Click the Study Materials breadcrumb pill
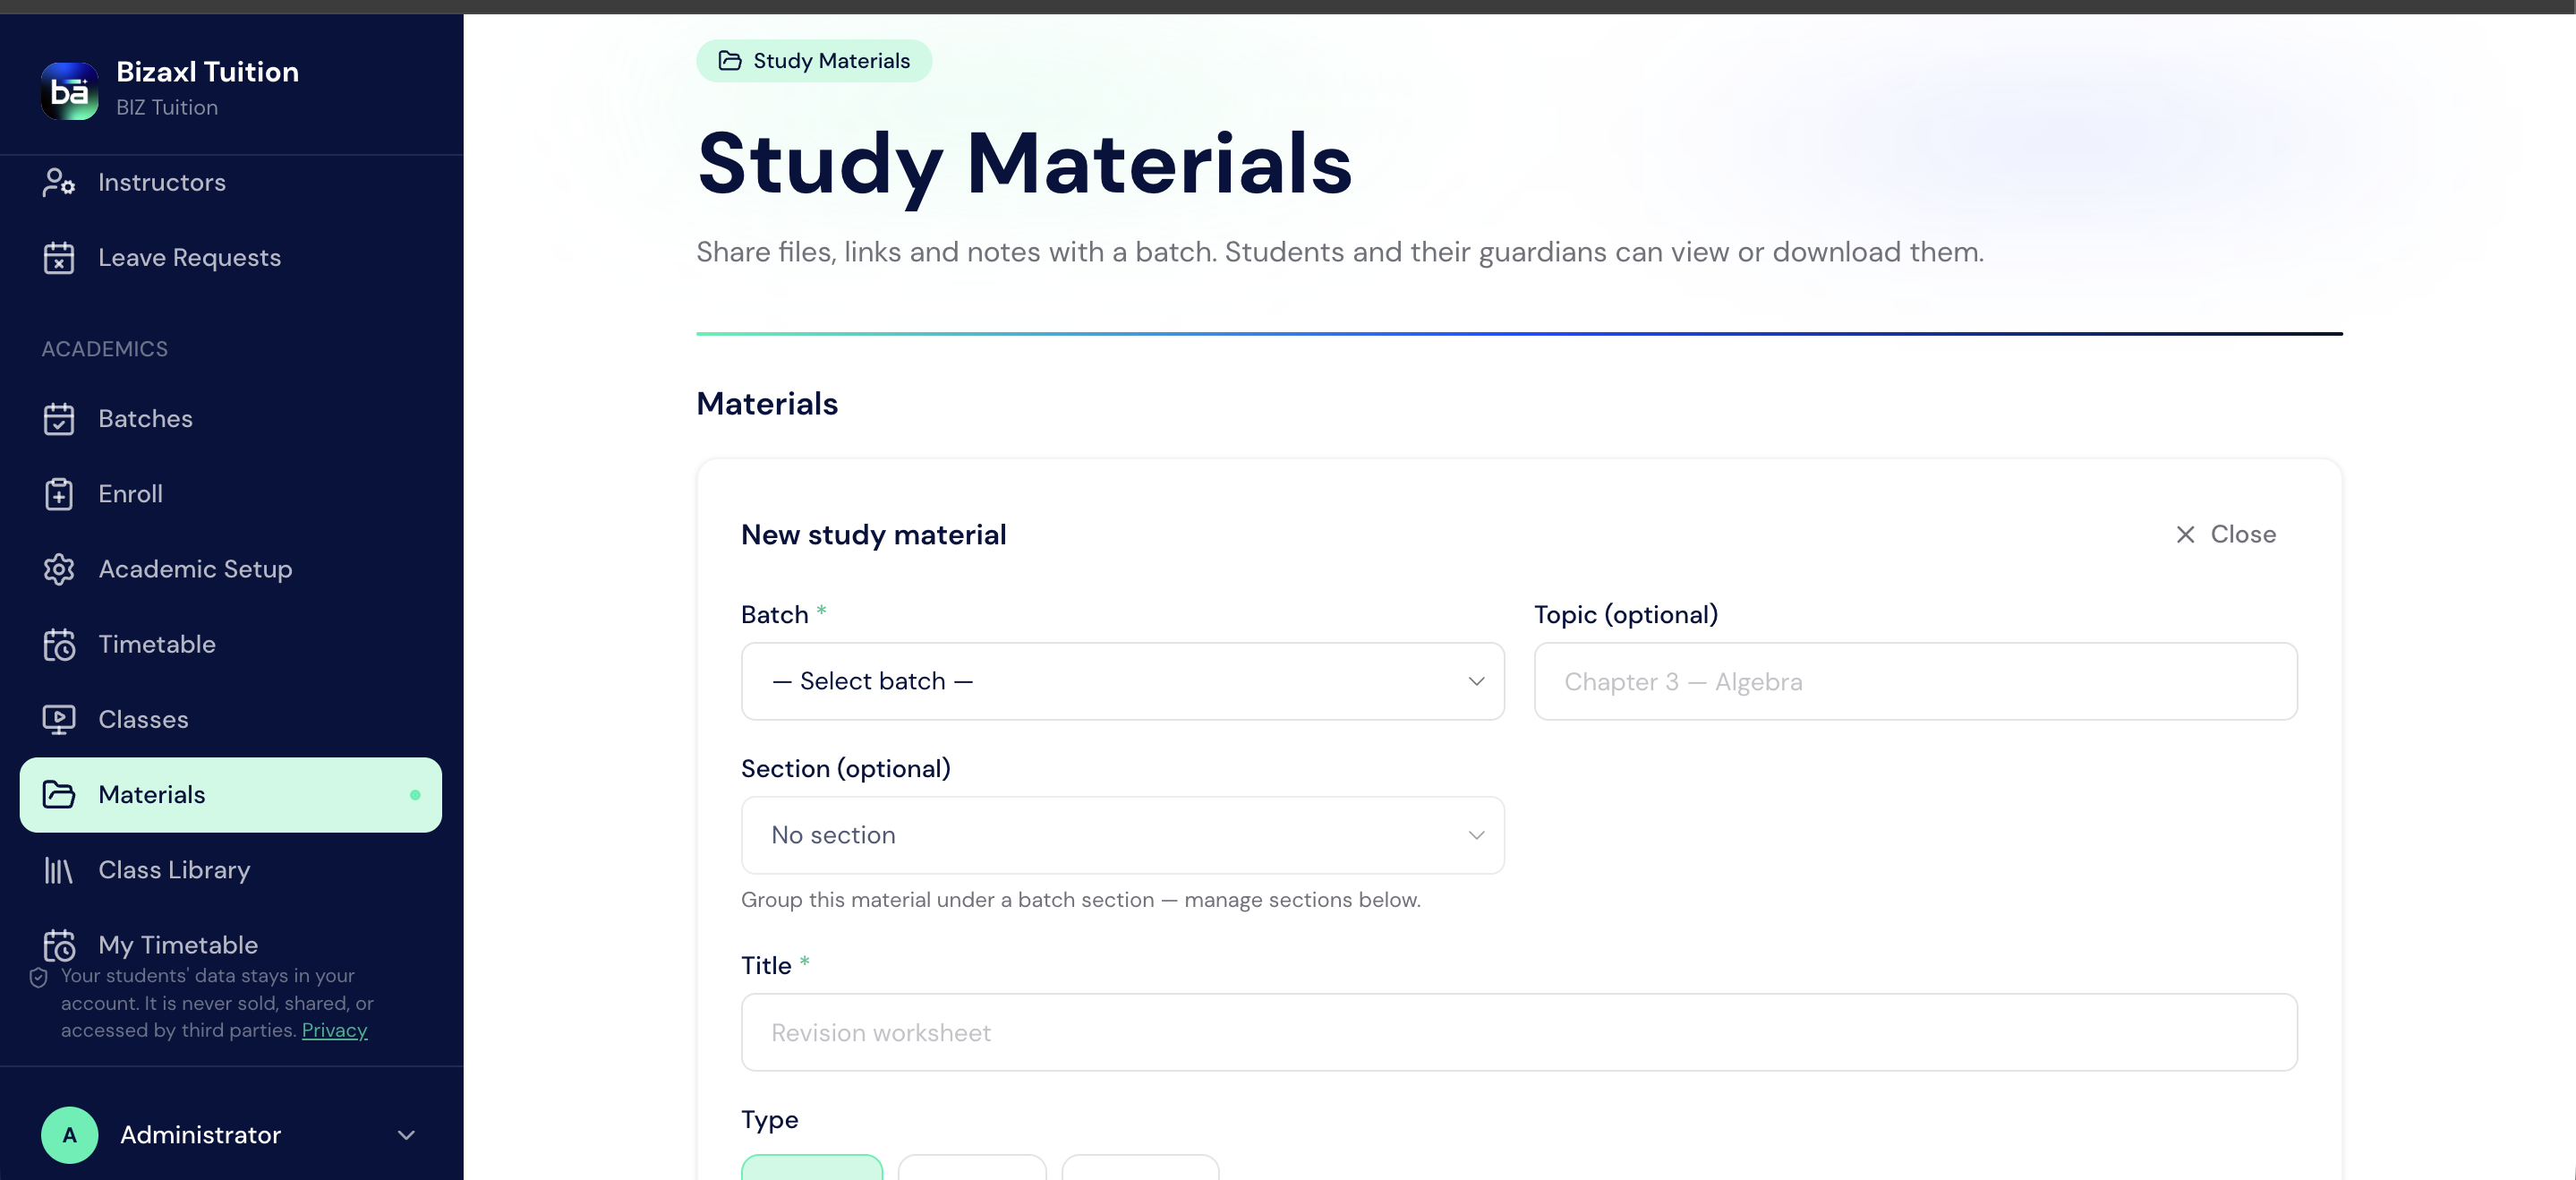Screen dimensions: 2576x1180 pos(814,61)
